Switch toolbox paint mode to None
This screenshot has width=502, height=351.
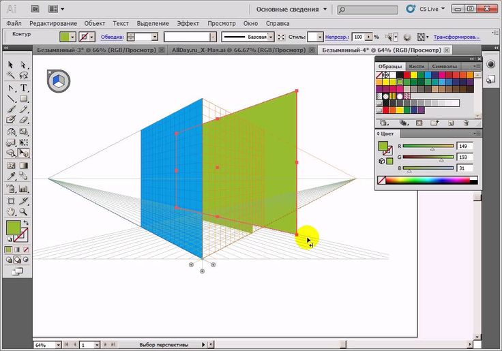[x=26, y=249]
